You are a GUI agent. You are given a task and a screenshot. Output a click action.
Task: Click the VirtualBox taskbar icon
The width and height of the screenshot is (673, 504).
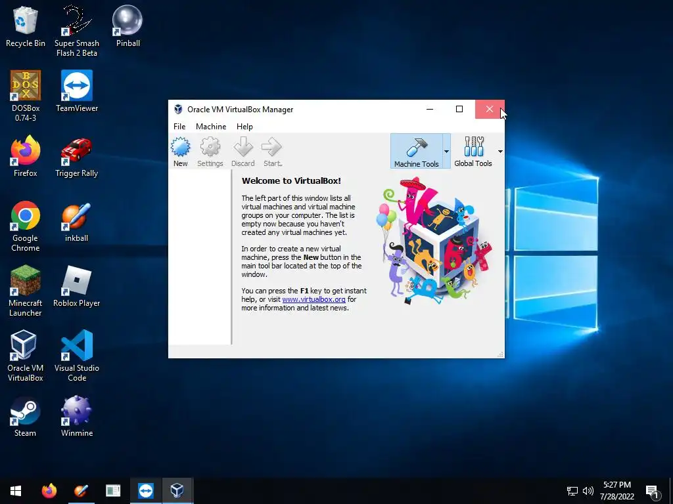tap(177, 491)
